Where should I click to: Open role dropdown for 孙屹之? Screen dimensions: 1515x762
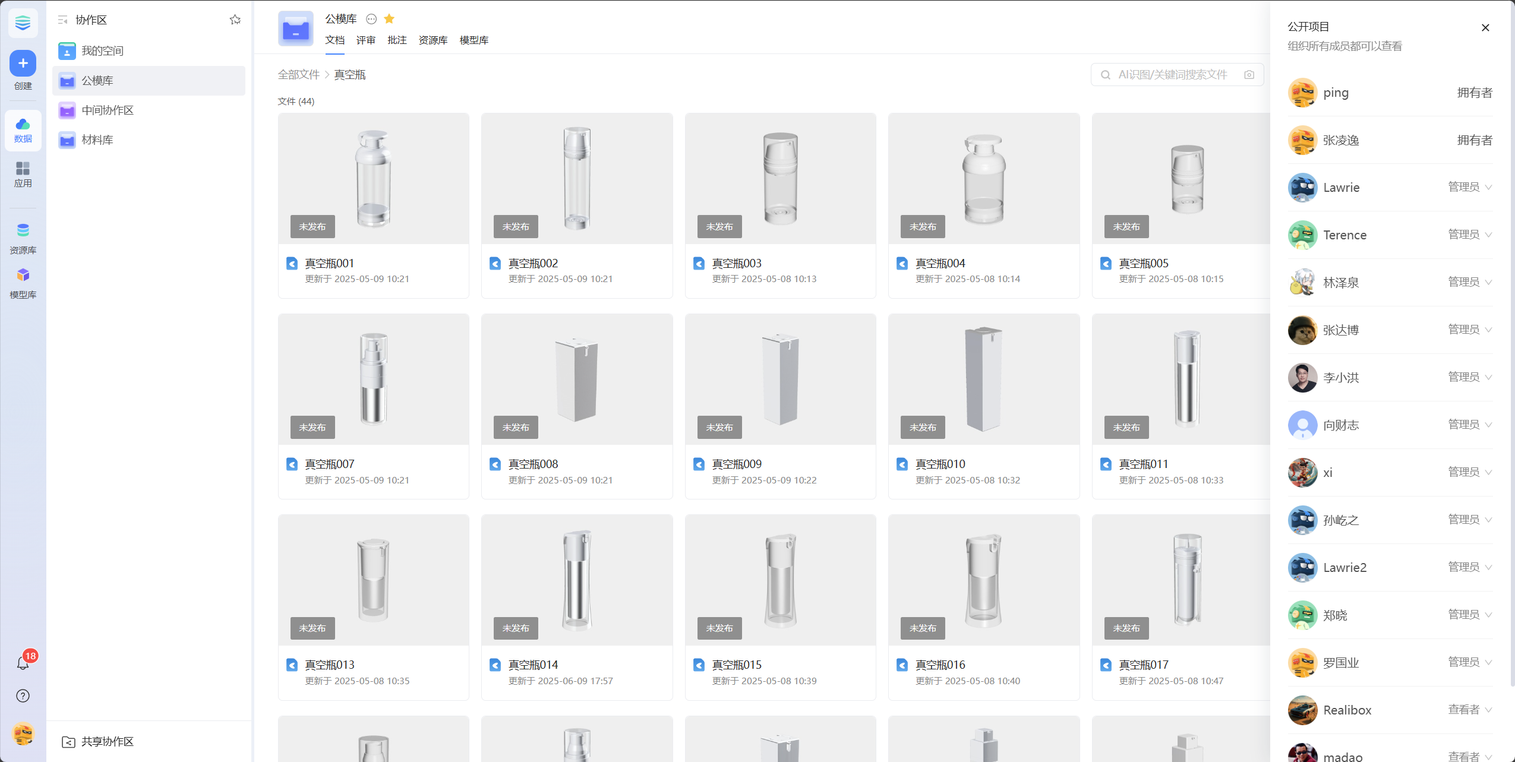pos(1470,520)
